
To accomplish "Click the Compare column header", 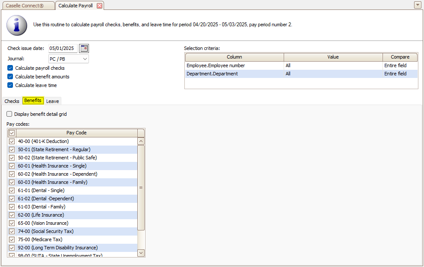I will [x=400, y=57].
